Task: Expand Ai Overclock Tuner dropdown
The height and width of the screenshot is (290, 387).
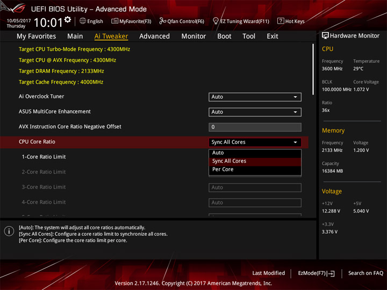Action: (x=255, y=97)
